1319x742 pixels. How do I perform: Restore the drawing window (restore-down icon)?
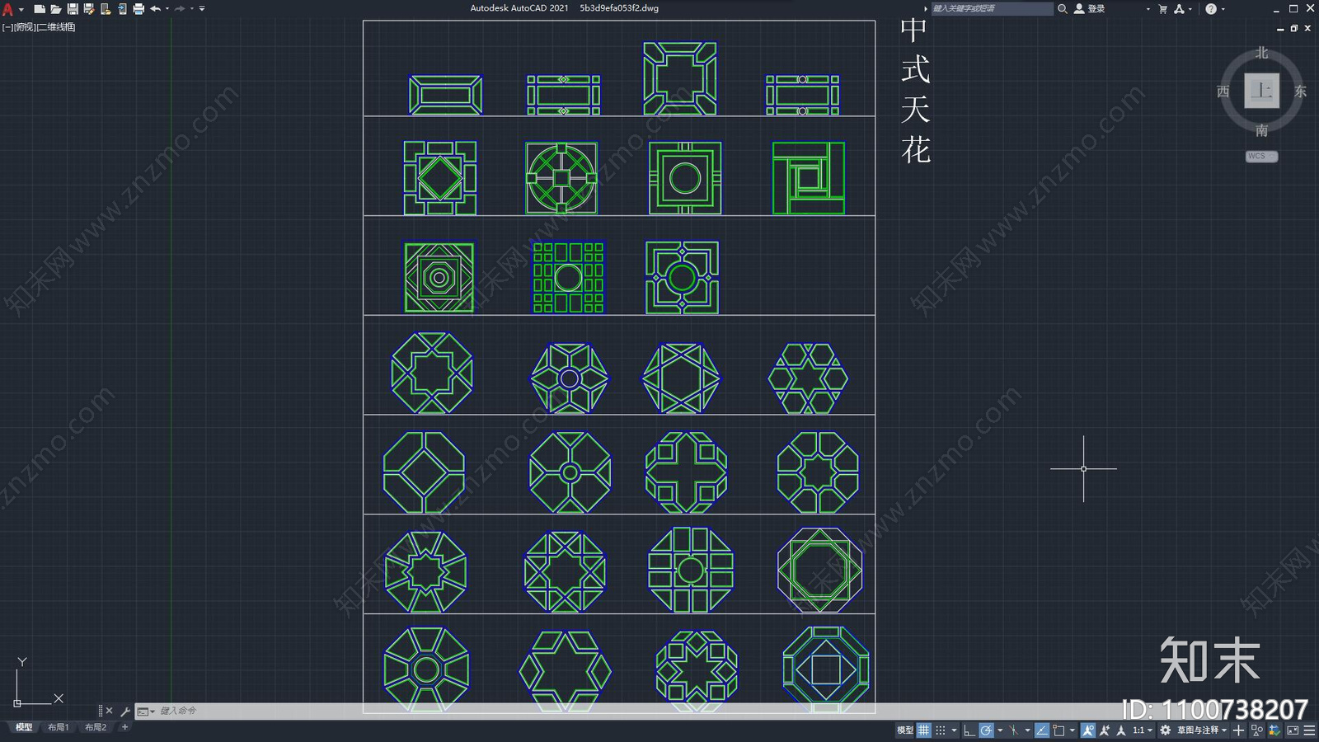1293,28
